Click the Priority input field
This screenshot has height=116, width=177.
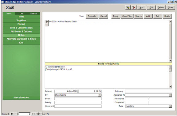pos(78,102)
